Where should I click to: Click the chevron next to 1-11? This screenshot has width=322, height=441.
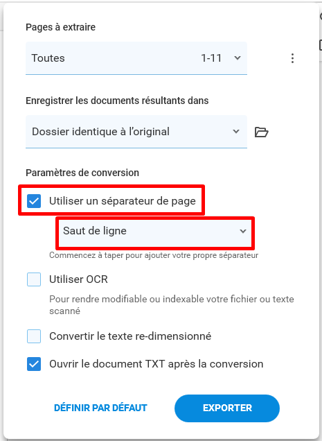click(x=238, y=58)
